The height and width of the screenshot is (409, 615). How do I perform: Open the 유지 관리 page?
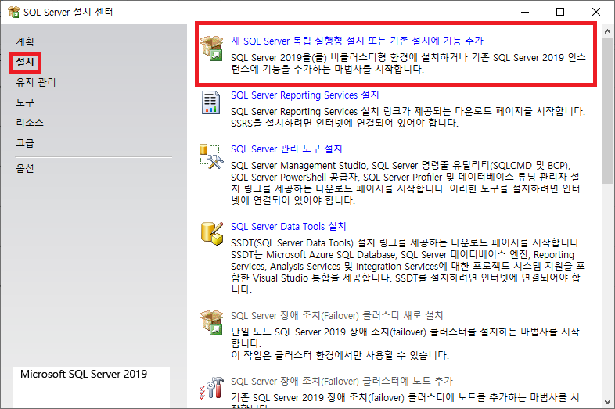(36, 82)
